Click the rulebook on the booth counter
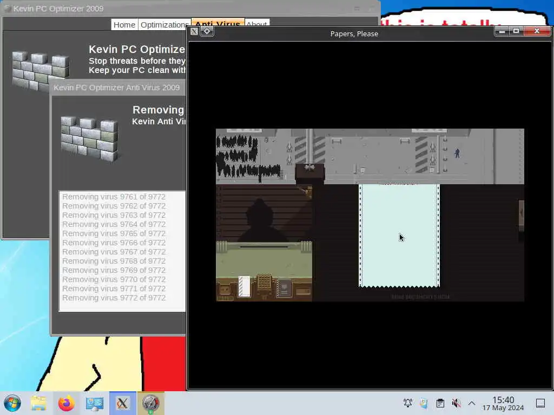Image resolution: width=554 pixels, height=415 pixels. pyautogui.click(x=284, y=287)
